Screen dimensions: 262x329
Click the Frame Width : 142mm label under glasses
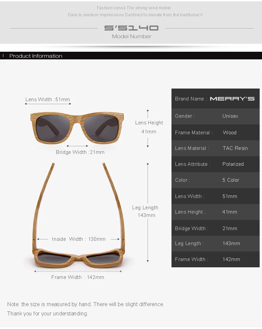78,277
